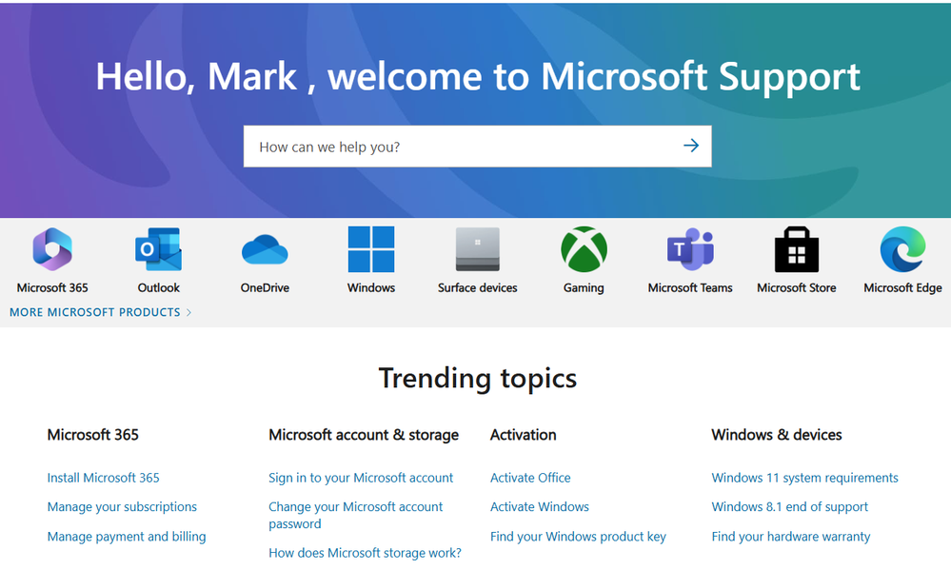Click the Microsoft Edge label text
Image resolution: width=951 pixels, height=570 pixels.
pyautogui.click(x=902, y=288)
